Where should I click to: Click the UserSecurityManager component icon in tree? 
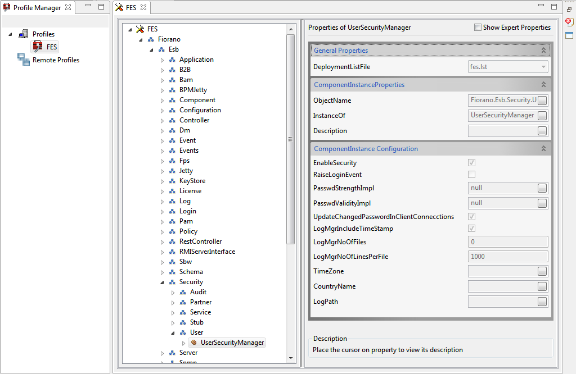click(x=193, y=343)
